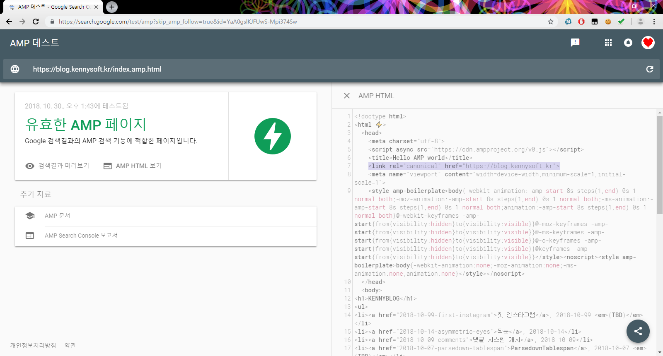Screen dimensions: 663x356
Task: Select the AMP 테스트 browser tab
Action: pos(53,7)
